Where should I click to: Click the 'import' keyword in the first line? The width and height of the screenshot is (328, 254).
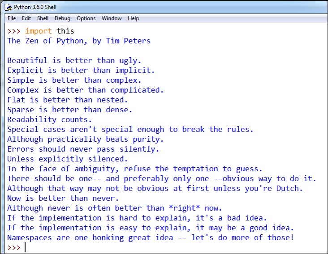tap(39, 31)
